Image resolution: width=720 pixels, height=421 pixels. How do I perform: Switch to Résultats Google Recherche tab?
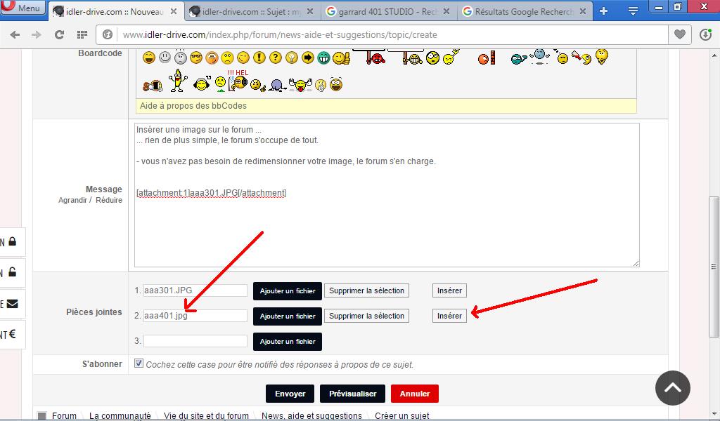524,12
